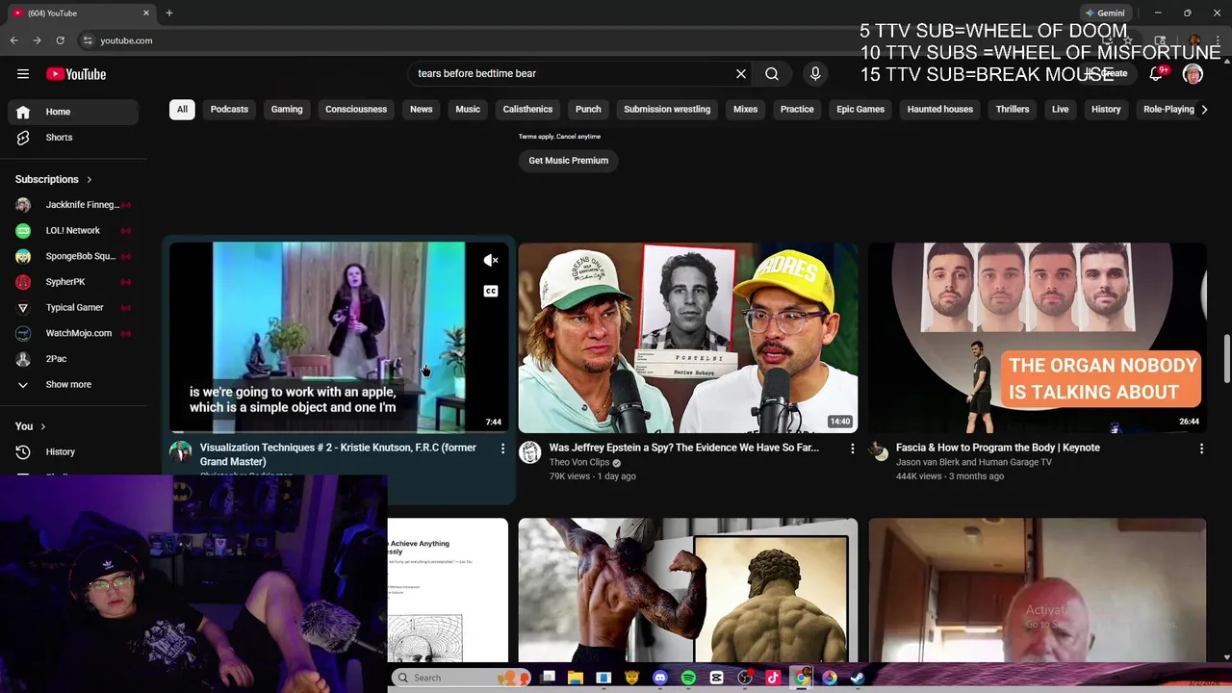Filter by the Haunted houses chip
Image resolution: width=1232 pixels, height=693 pixels.
tap(940, 110)
